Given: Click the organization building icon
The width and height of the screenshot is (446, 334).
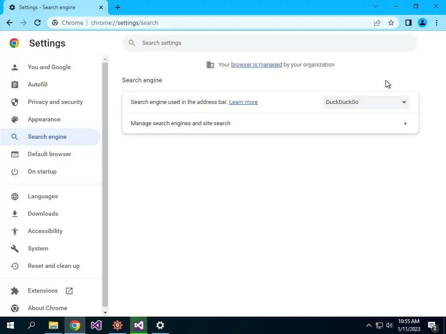Looking at the screenshot, I should (x=210, y=65).
